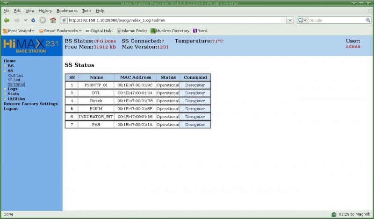Click the URL address field
Image resolution: width=374 pixels, height=219 pixels.
(x=173, y=20)
